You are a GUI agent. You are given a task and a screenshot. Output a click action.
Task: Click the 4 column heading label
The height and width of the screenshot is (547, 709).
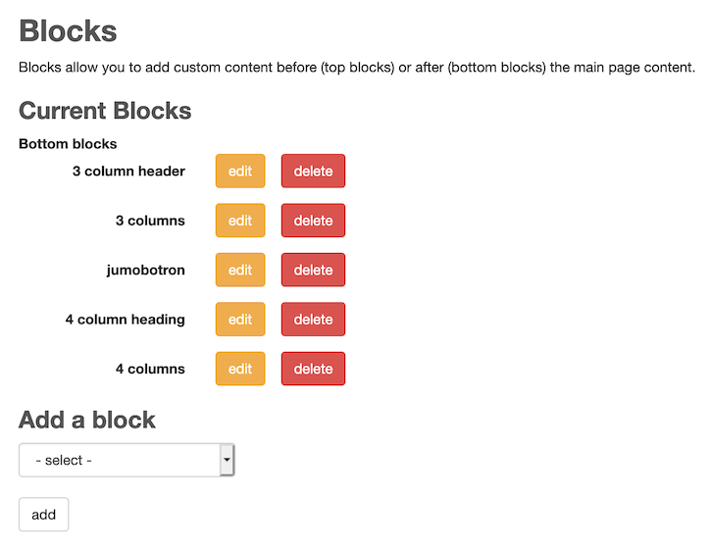(x=125, y=320)
